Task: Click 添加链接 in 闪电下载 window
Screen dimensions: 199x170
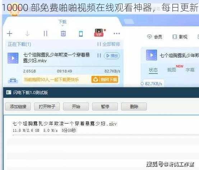Action: click(x=18, y=107)
